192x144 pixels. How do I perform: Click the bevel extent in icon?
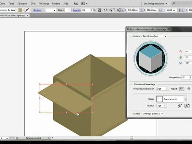coord(187,106)
